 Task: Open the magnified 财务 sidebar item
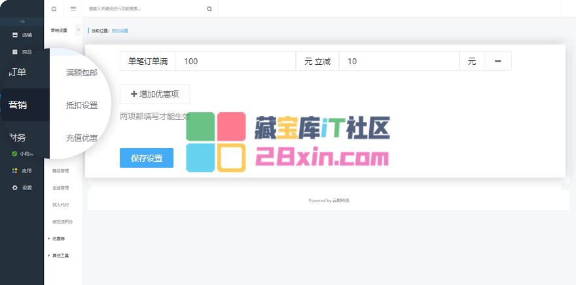point(18,138)
